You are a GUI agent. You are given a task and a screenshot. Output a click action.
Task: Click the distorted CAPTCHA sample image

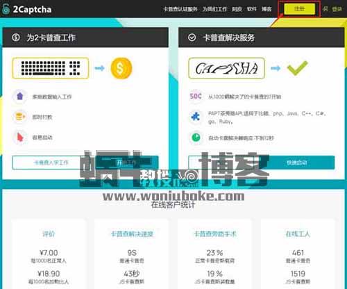click(x=226, y=68)
